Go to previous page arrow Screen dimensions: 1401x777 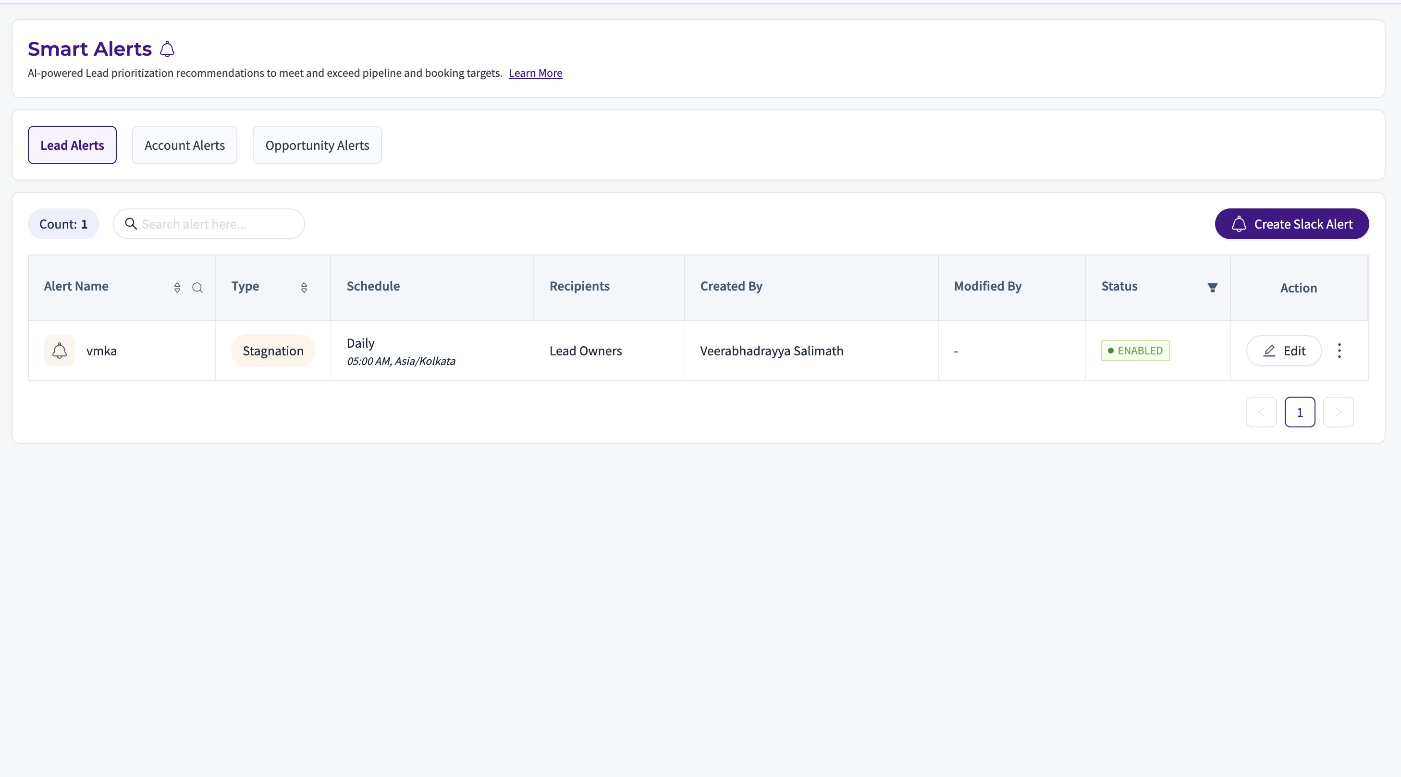1261,412
